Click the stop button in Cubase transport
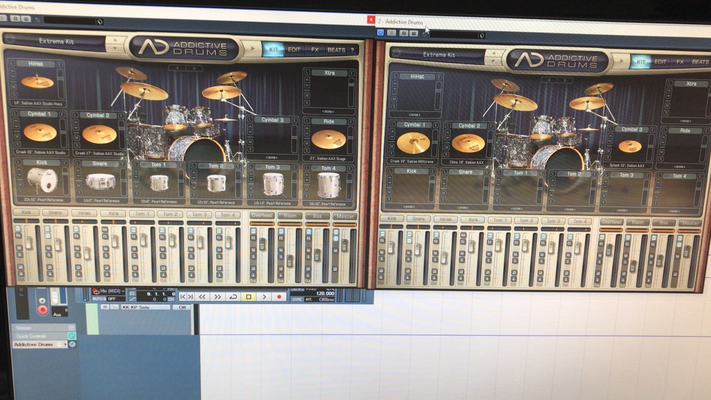Screen dimensions: 711x400 coord(248,297)
